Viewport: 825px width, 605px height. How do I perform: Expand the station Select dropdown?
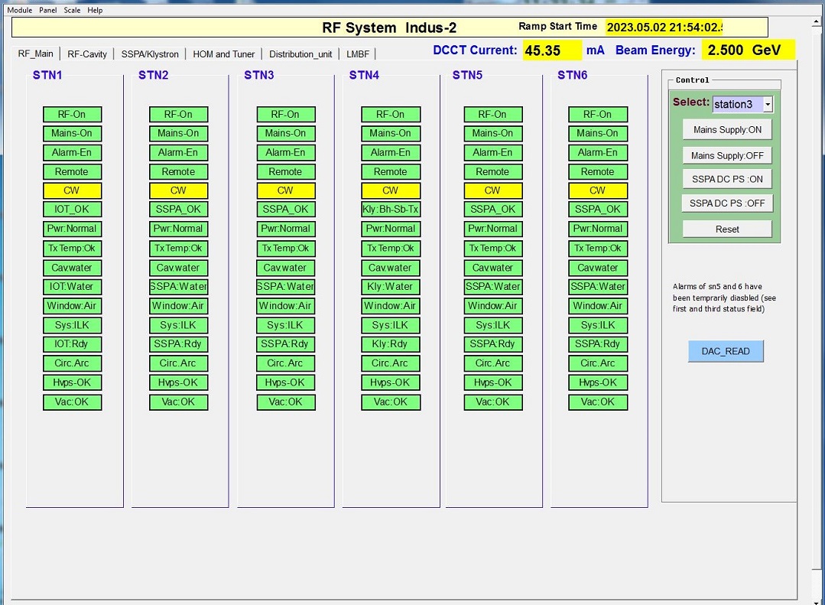pyautogui.click(x=768, y=104)
